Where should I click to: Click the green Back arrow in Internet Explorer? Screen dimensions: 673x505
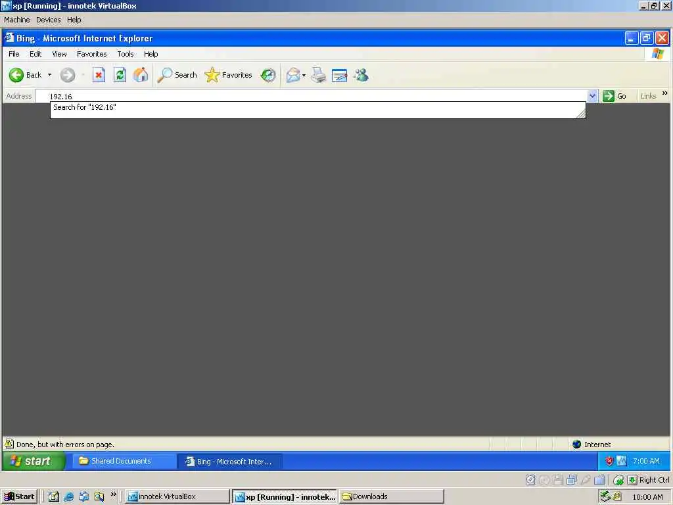pos(16,75)
